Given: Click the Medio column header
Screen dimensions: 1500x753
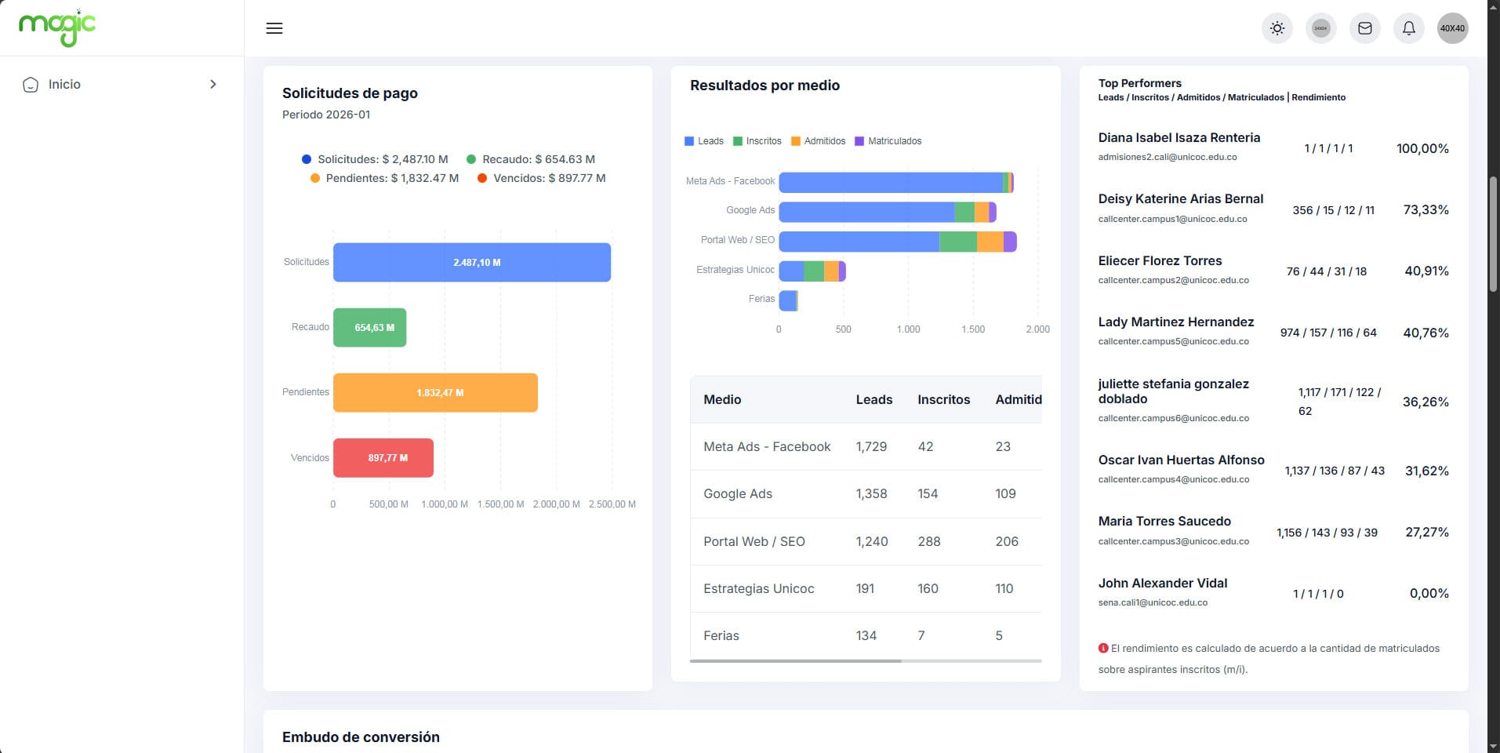Looking at the screenshot, I should [x=722, y=400].
